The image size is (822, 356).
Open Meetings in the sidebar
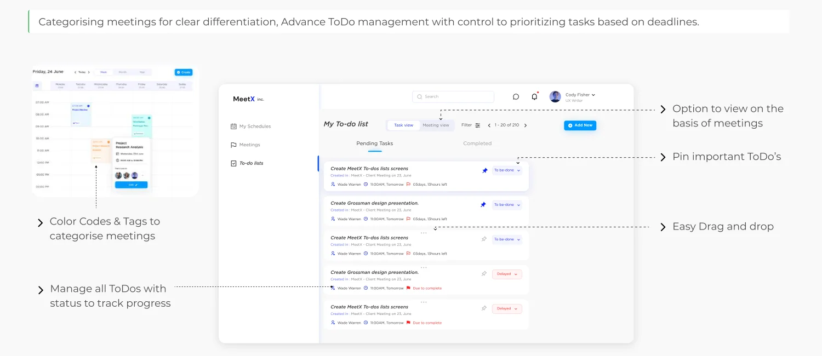[246, 145]
